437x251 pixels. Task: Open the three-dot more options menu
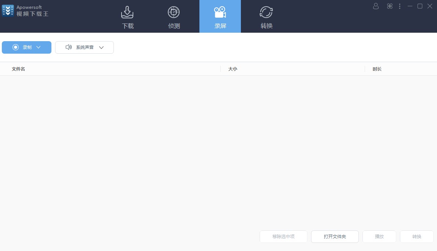coord(400,6)
